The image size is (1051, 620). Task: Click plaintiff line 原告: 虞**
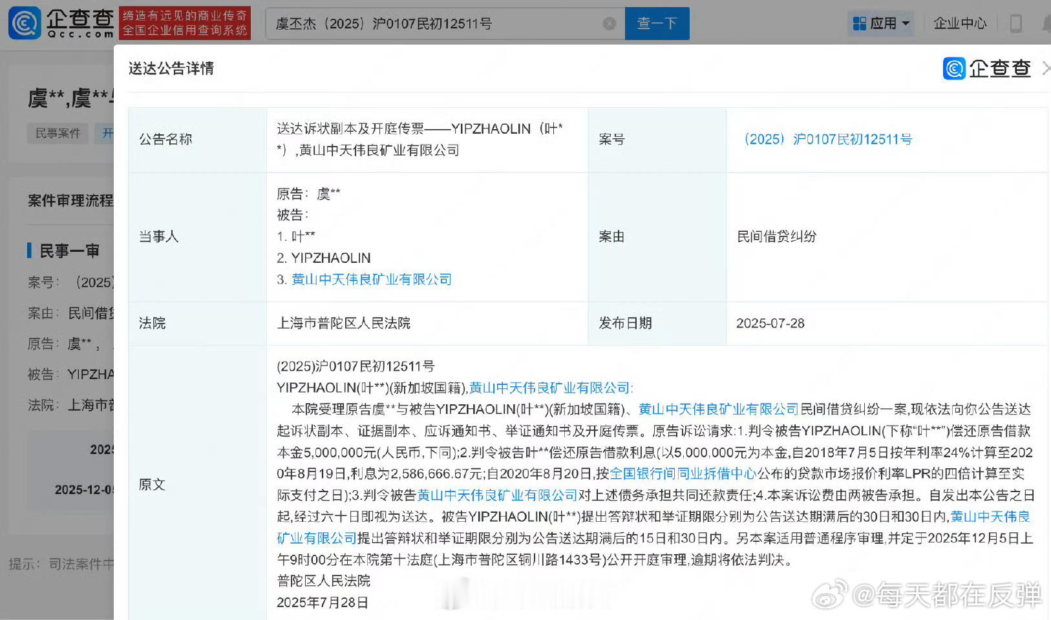(x=308, y=194)
